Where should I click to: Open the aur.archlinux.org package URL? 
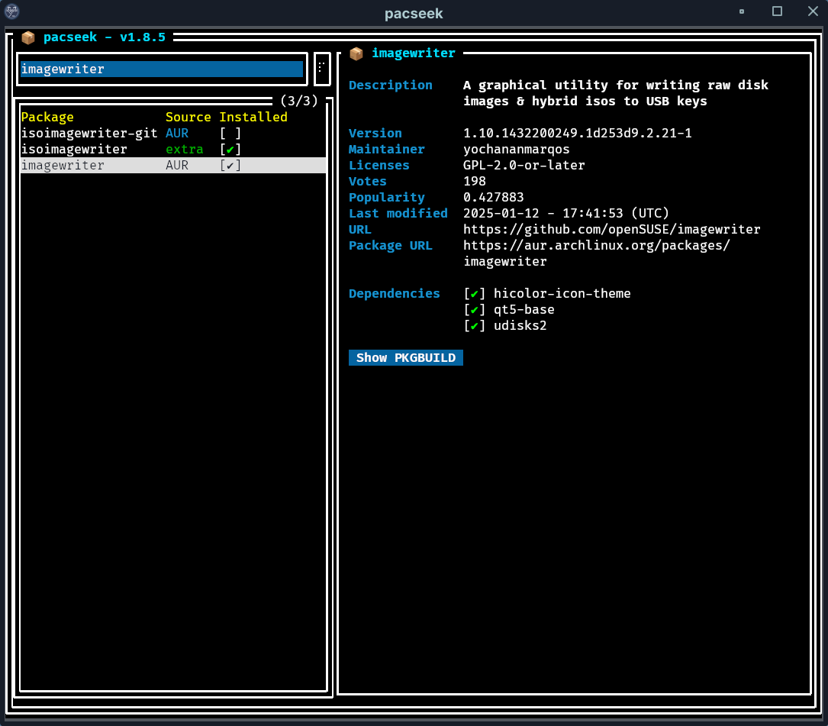(x=596, y=253)
